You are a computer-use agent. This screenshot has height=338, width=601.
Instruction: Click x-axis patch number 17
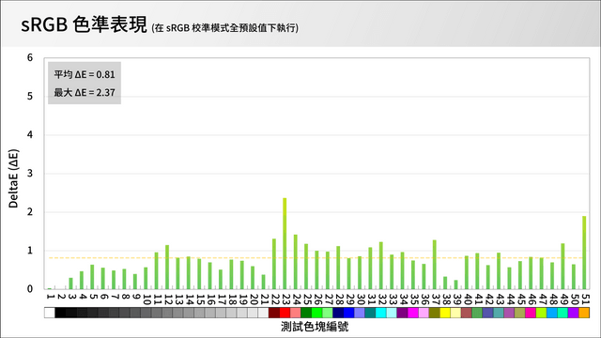pos(222,299)
